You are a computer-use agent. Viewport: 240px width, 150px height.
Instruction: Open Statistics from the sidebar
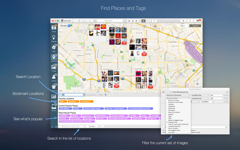click(54, 97)
